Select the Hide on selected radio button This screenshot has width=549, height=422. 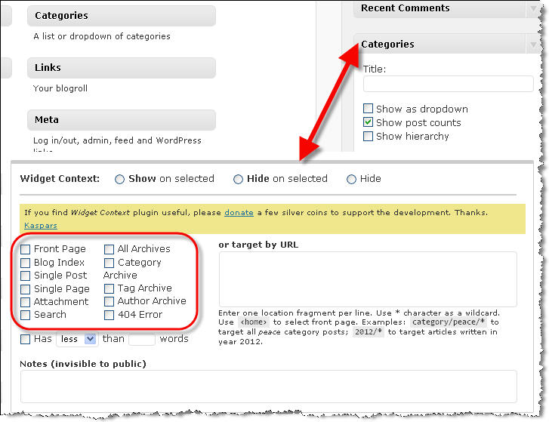click(238, 179)
